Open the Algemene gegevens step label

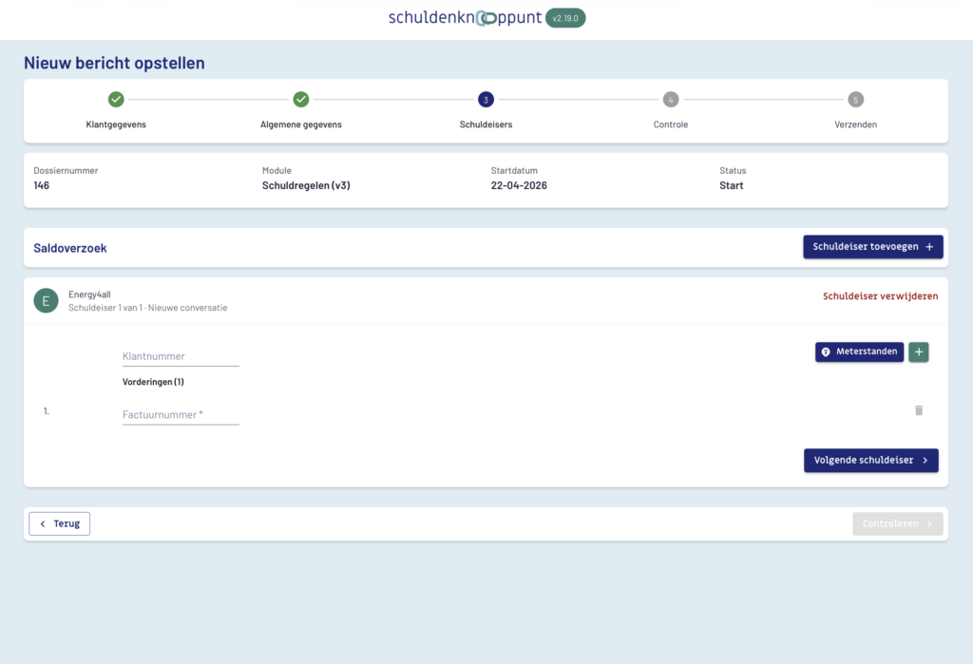pyautogui.click(x=301, y=124)
